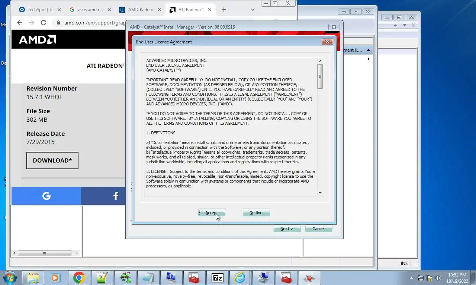476x285 pixels.
Task: Click the AMD logo on the webpage
Action: pyautogui.click(x=38, y=40)
